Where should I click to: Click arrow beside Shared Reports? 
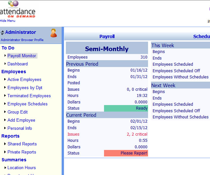(x=5, y=143)
